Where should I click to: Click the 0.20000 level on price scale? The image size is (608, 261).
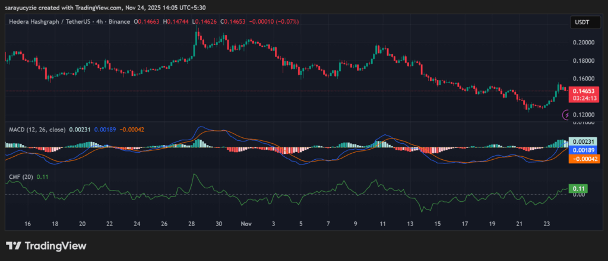[584, 43]
